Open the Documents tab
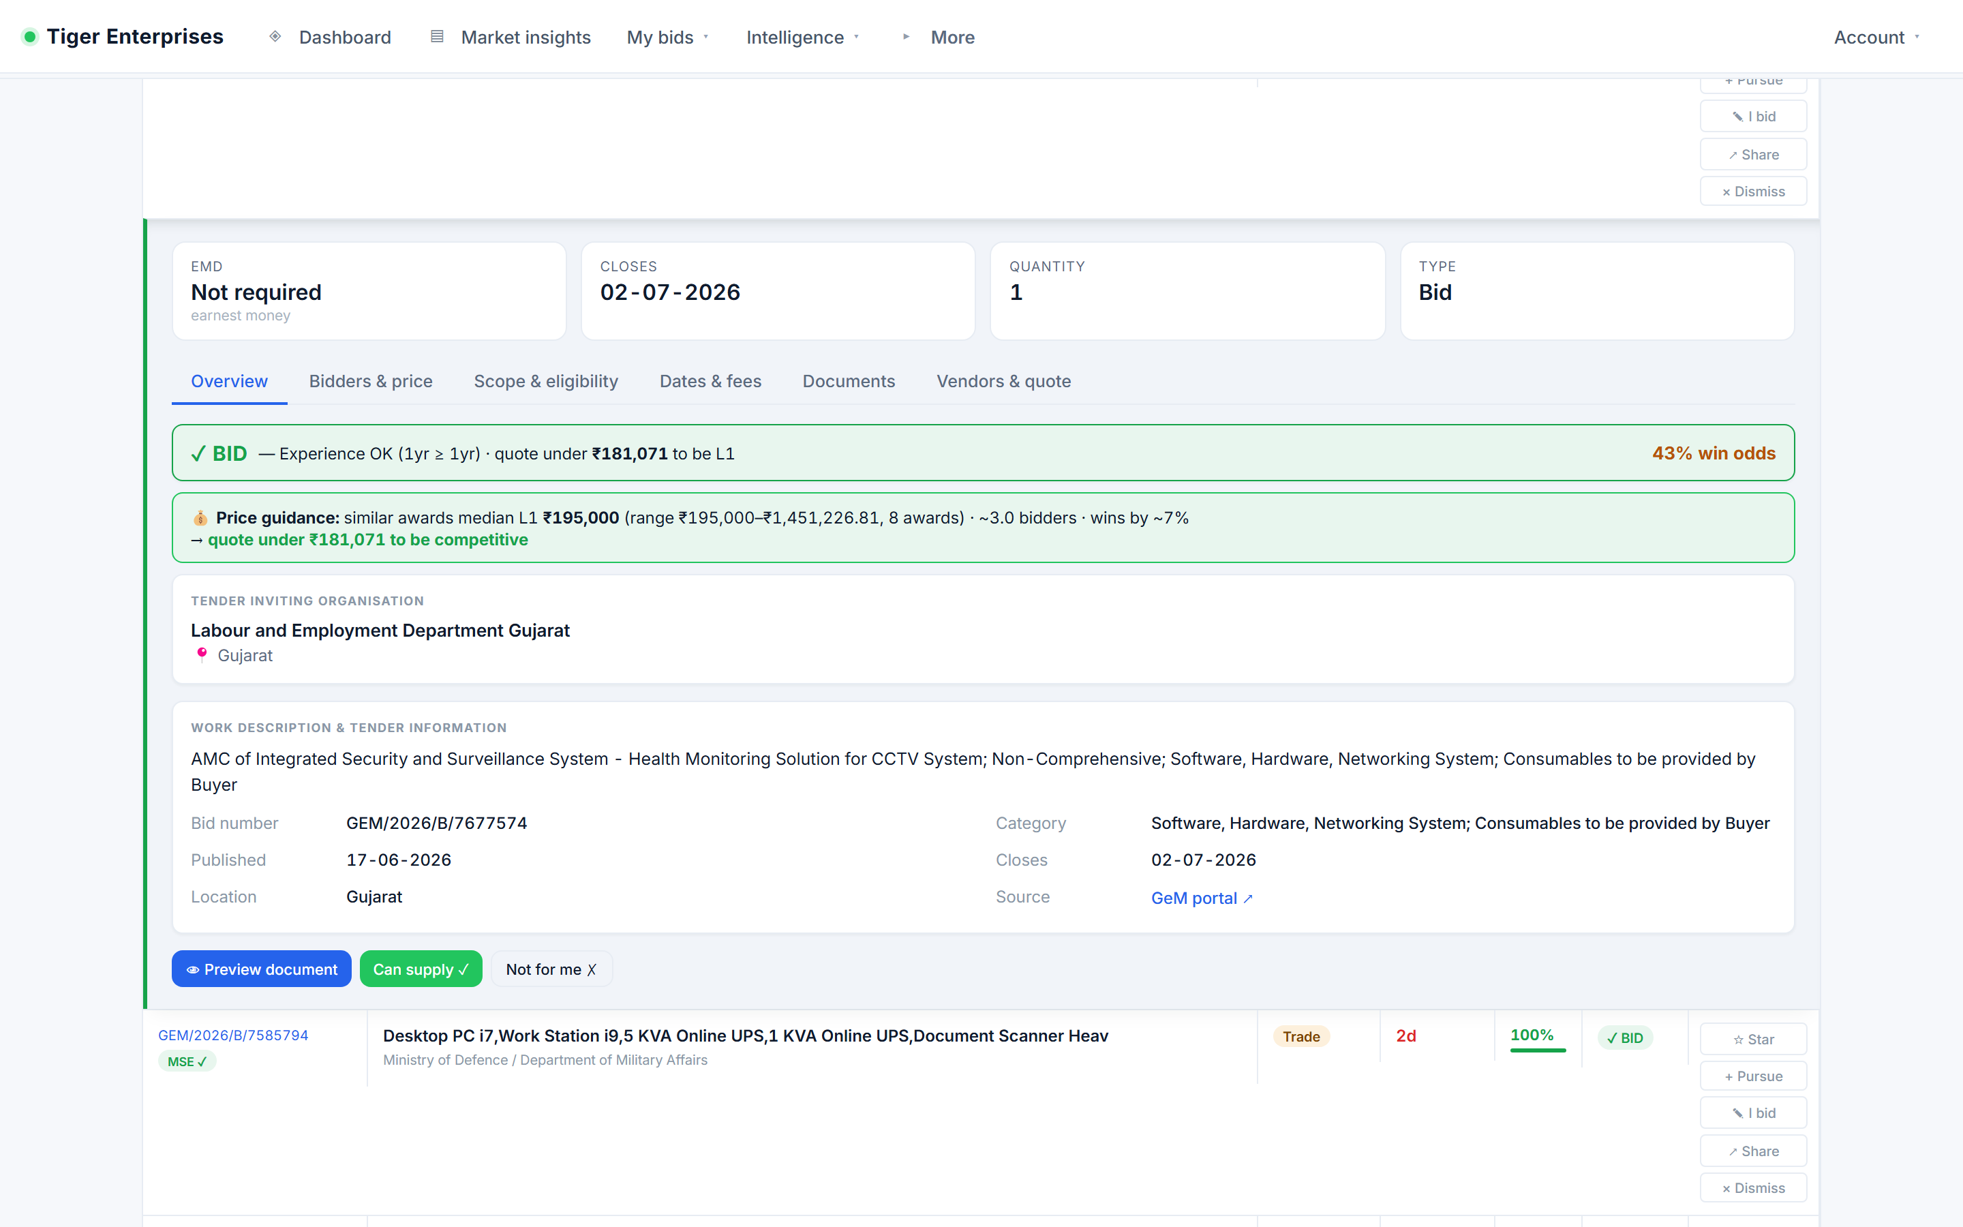1963x1227 pixels. point(849,382)
